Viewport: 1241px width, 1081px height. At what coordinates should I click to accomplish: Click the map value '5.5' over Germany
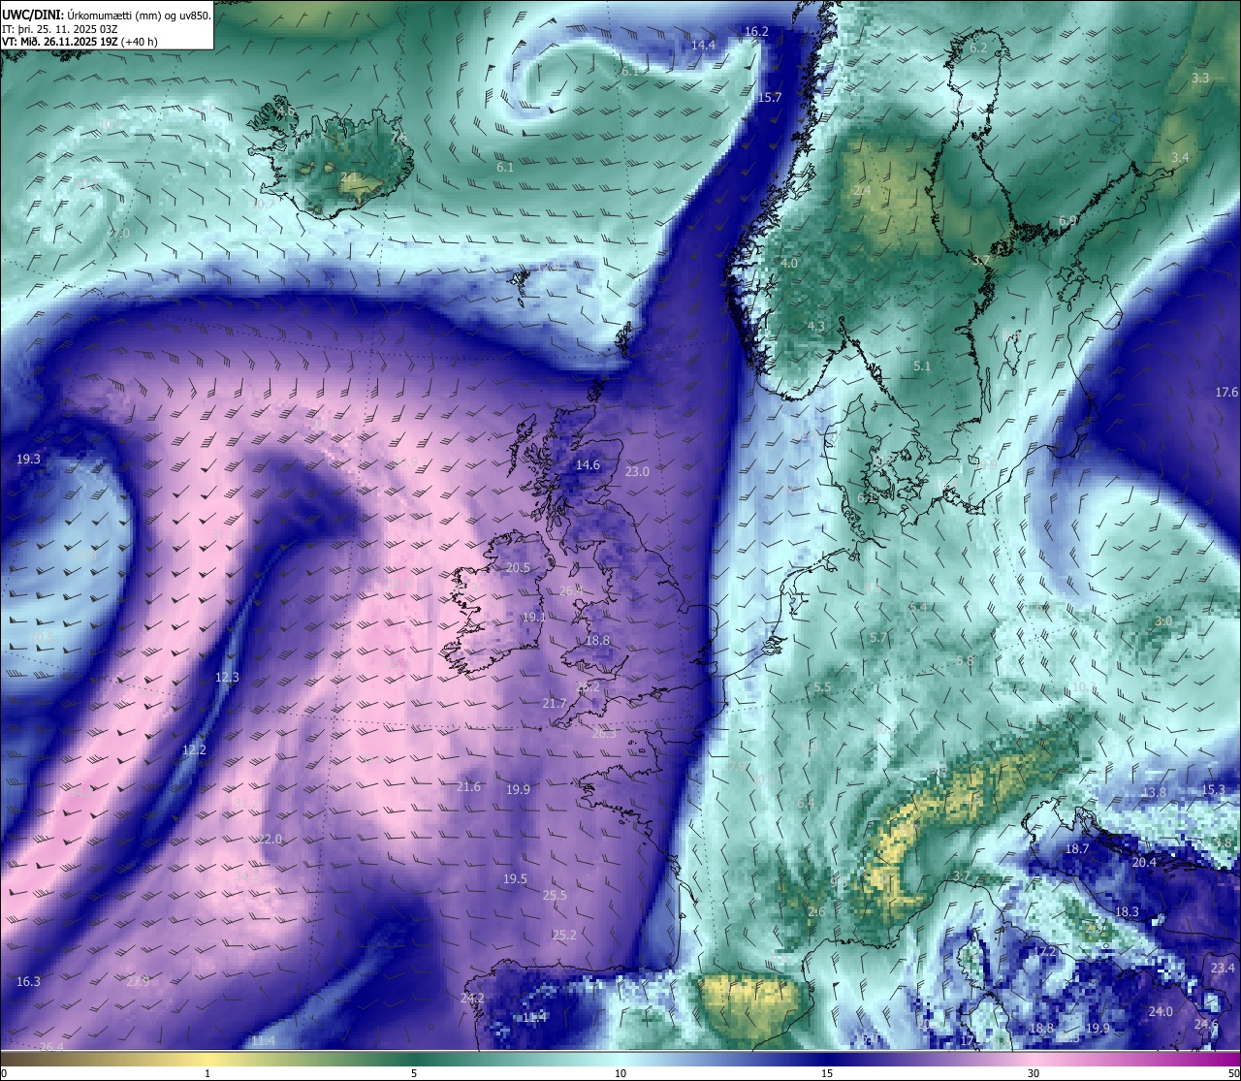click(x=822, y=688)
